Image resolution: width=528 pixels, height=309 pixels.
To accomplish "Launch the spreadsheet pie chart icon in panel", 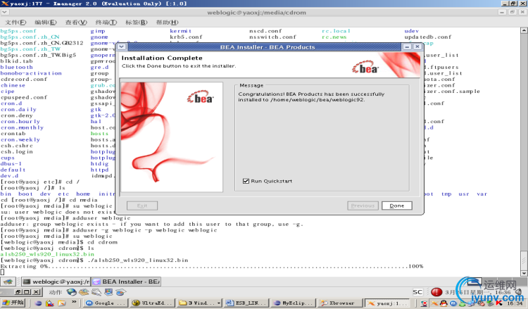I will (x=120, y=292).
